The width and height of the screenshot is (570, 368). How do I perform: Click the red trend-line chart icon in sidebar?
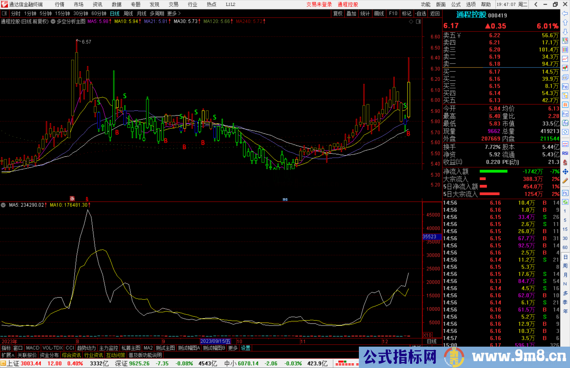(x=565, y=59)
